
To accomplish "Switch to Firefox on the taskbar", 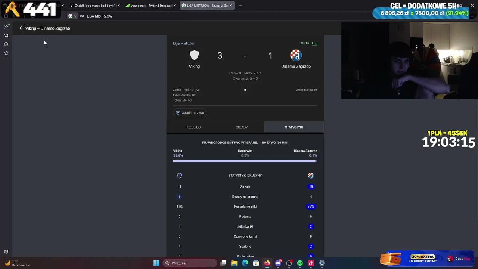I will [x=267, y=263].
